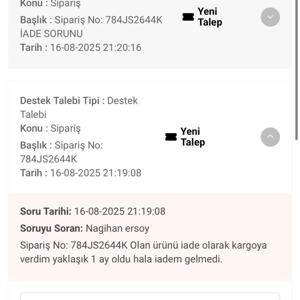Click the question message about the return refund
Image resolution: width=300 pixels, height=300 pixels.
[x=143, y=252]
